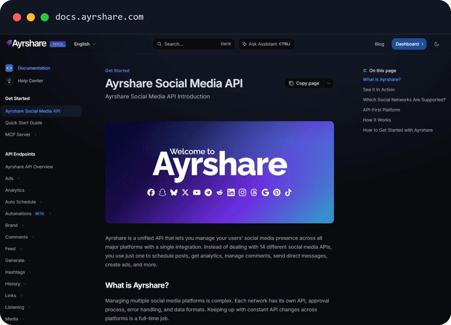Image resolution: width=451 pixels, height=325 pixels.
Task: Select Ayrshare API Overview in sidebar
Action: coord(29,167)
